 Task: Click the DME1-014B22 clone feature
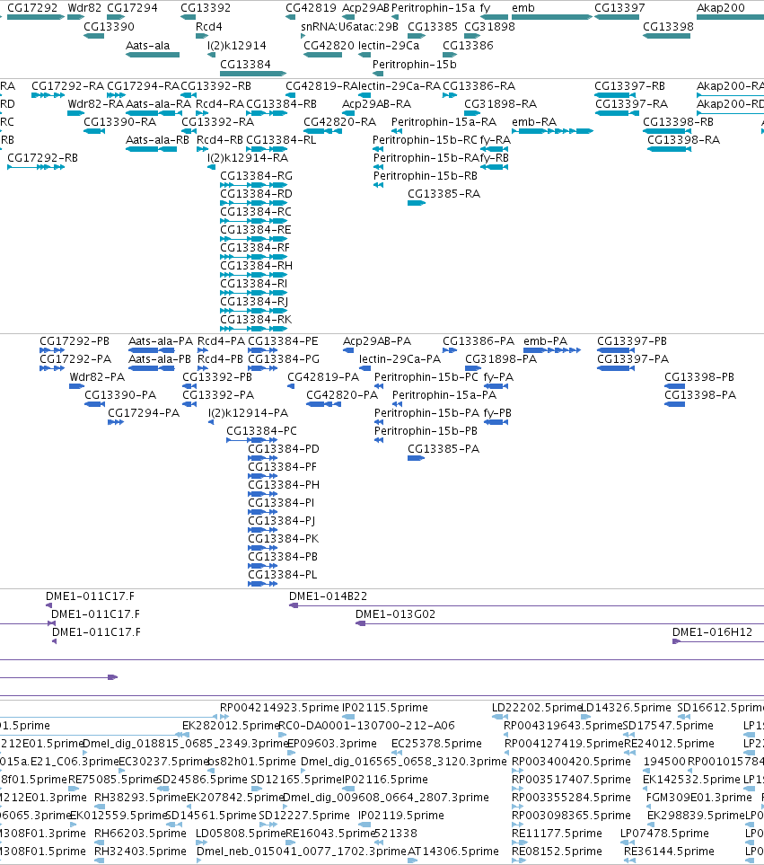point(526,605)
